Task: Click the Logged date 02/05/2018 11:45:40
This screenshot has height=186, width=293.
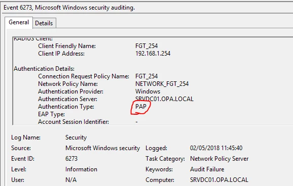Action: [216, 148]
